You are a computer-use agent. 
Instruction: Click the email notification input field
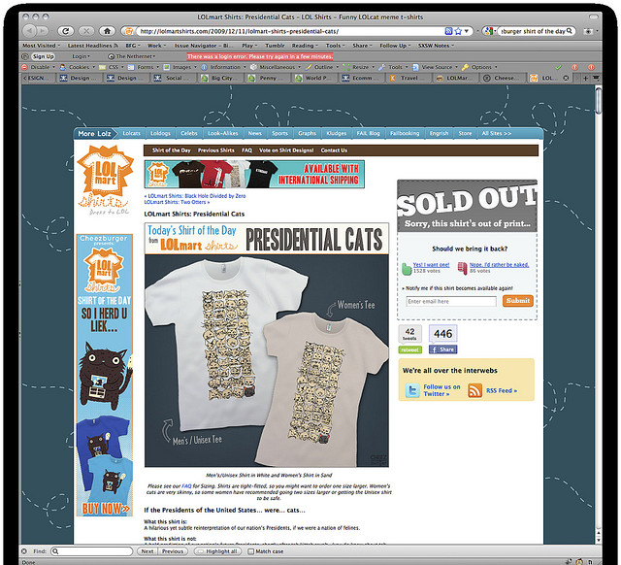click(x=450, y=302)
